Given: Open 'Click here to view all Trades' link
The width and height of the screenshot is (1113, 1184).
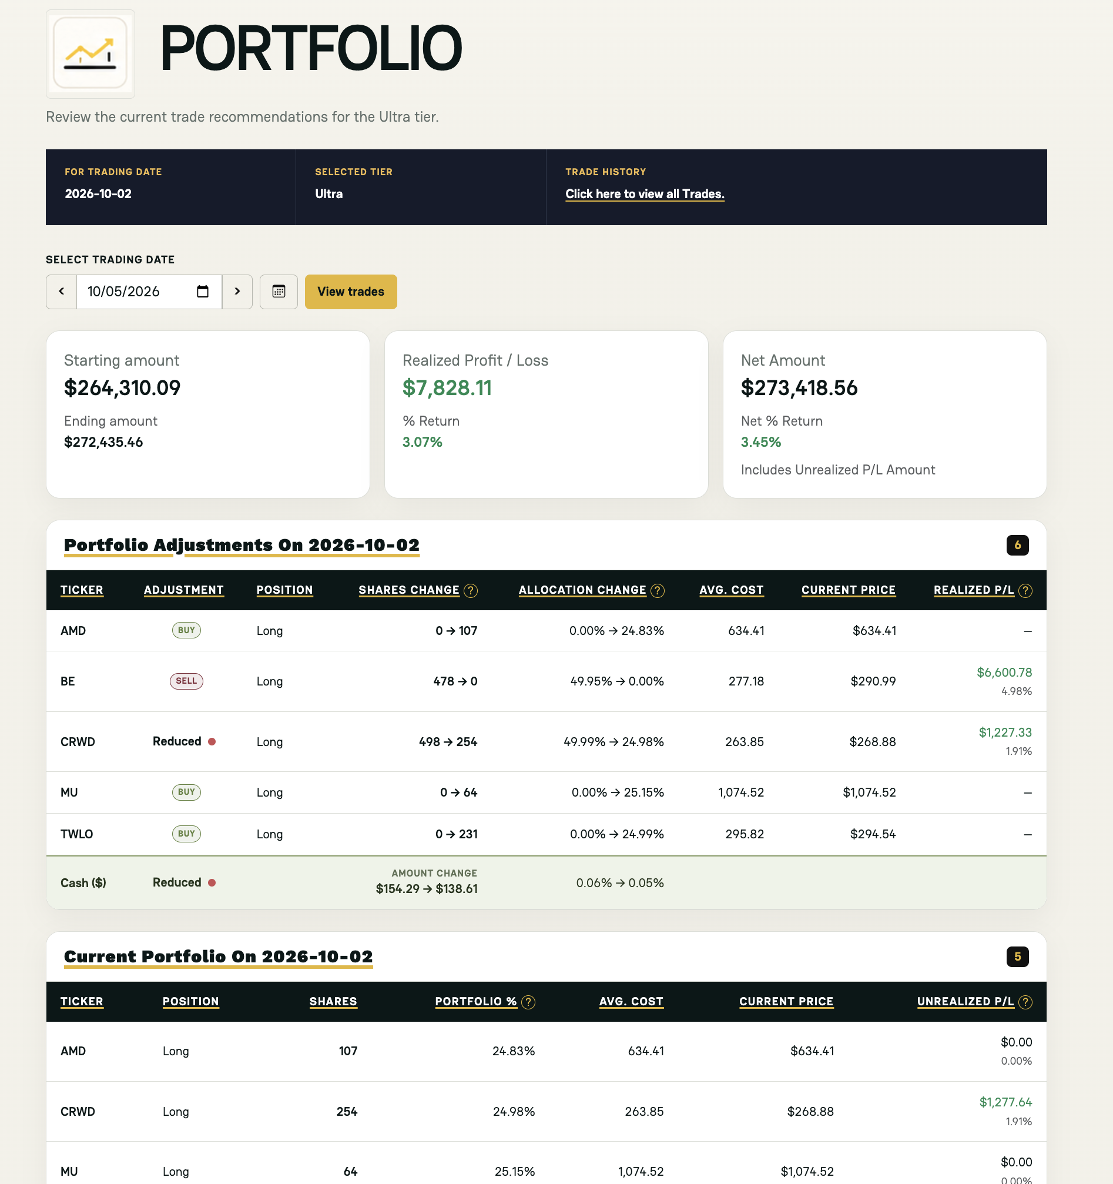Looking at the screenshot, I should tap(645, 193).
